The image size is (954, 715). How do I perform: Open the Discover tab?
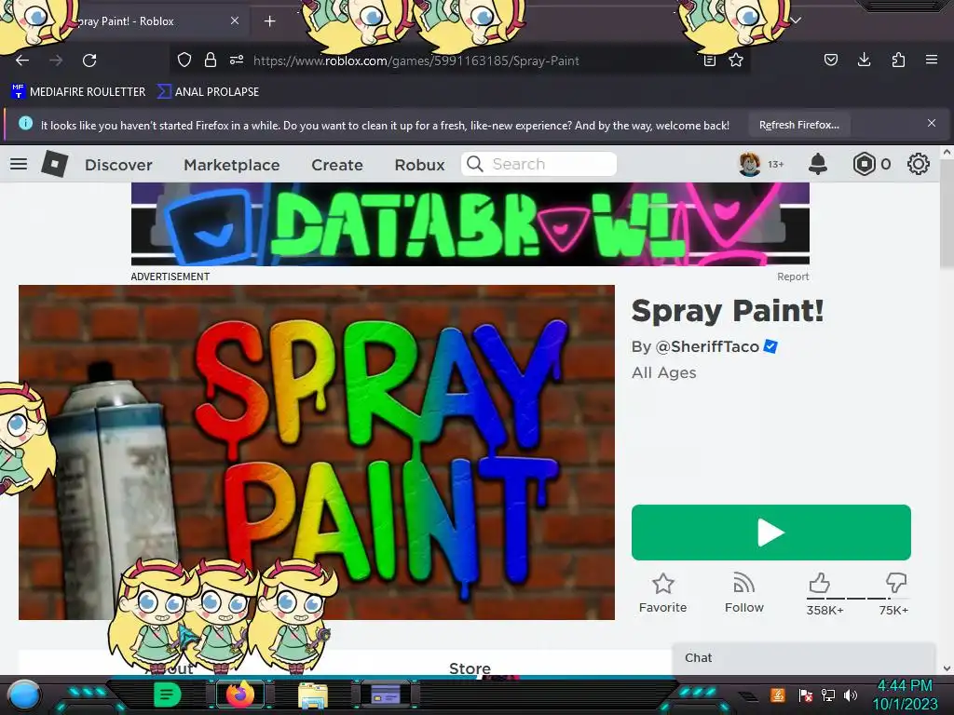(x=118, y=165)
